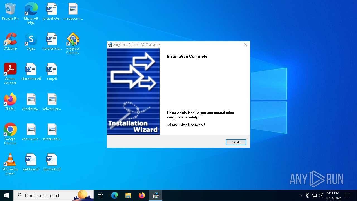The image size is (357, 201).
Task: Click the Installation Complete heading
Action: 187,56
